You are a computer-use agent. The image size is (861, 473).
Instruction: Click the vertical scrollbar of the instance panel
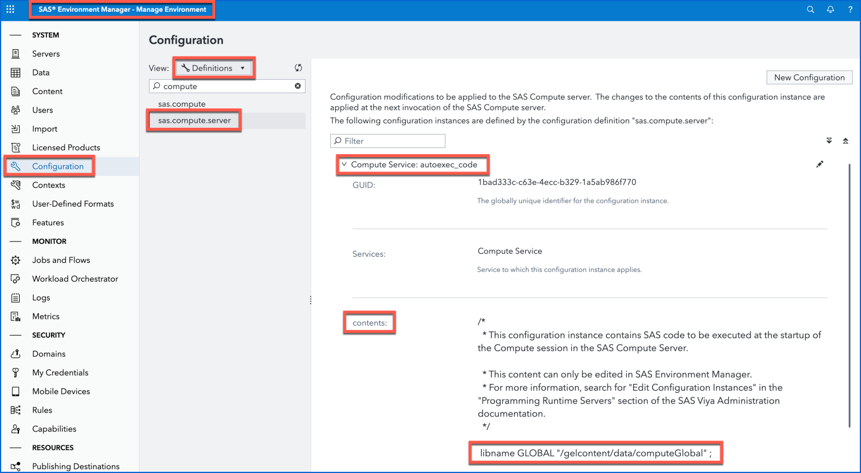point(850,295)
